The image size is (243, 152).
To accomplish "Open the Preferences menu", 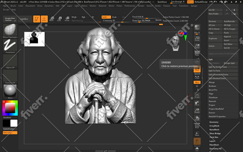I will [130, 6].
